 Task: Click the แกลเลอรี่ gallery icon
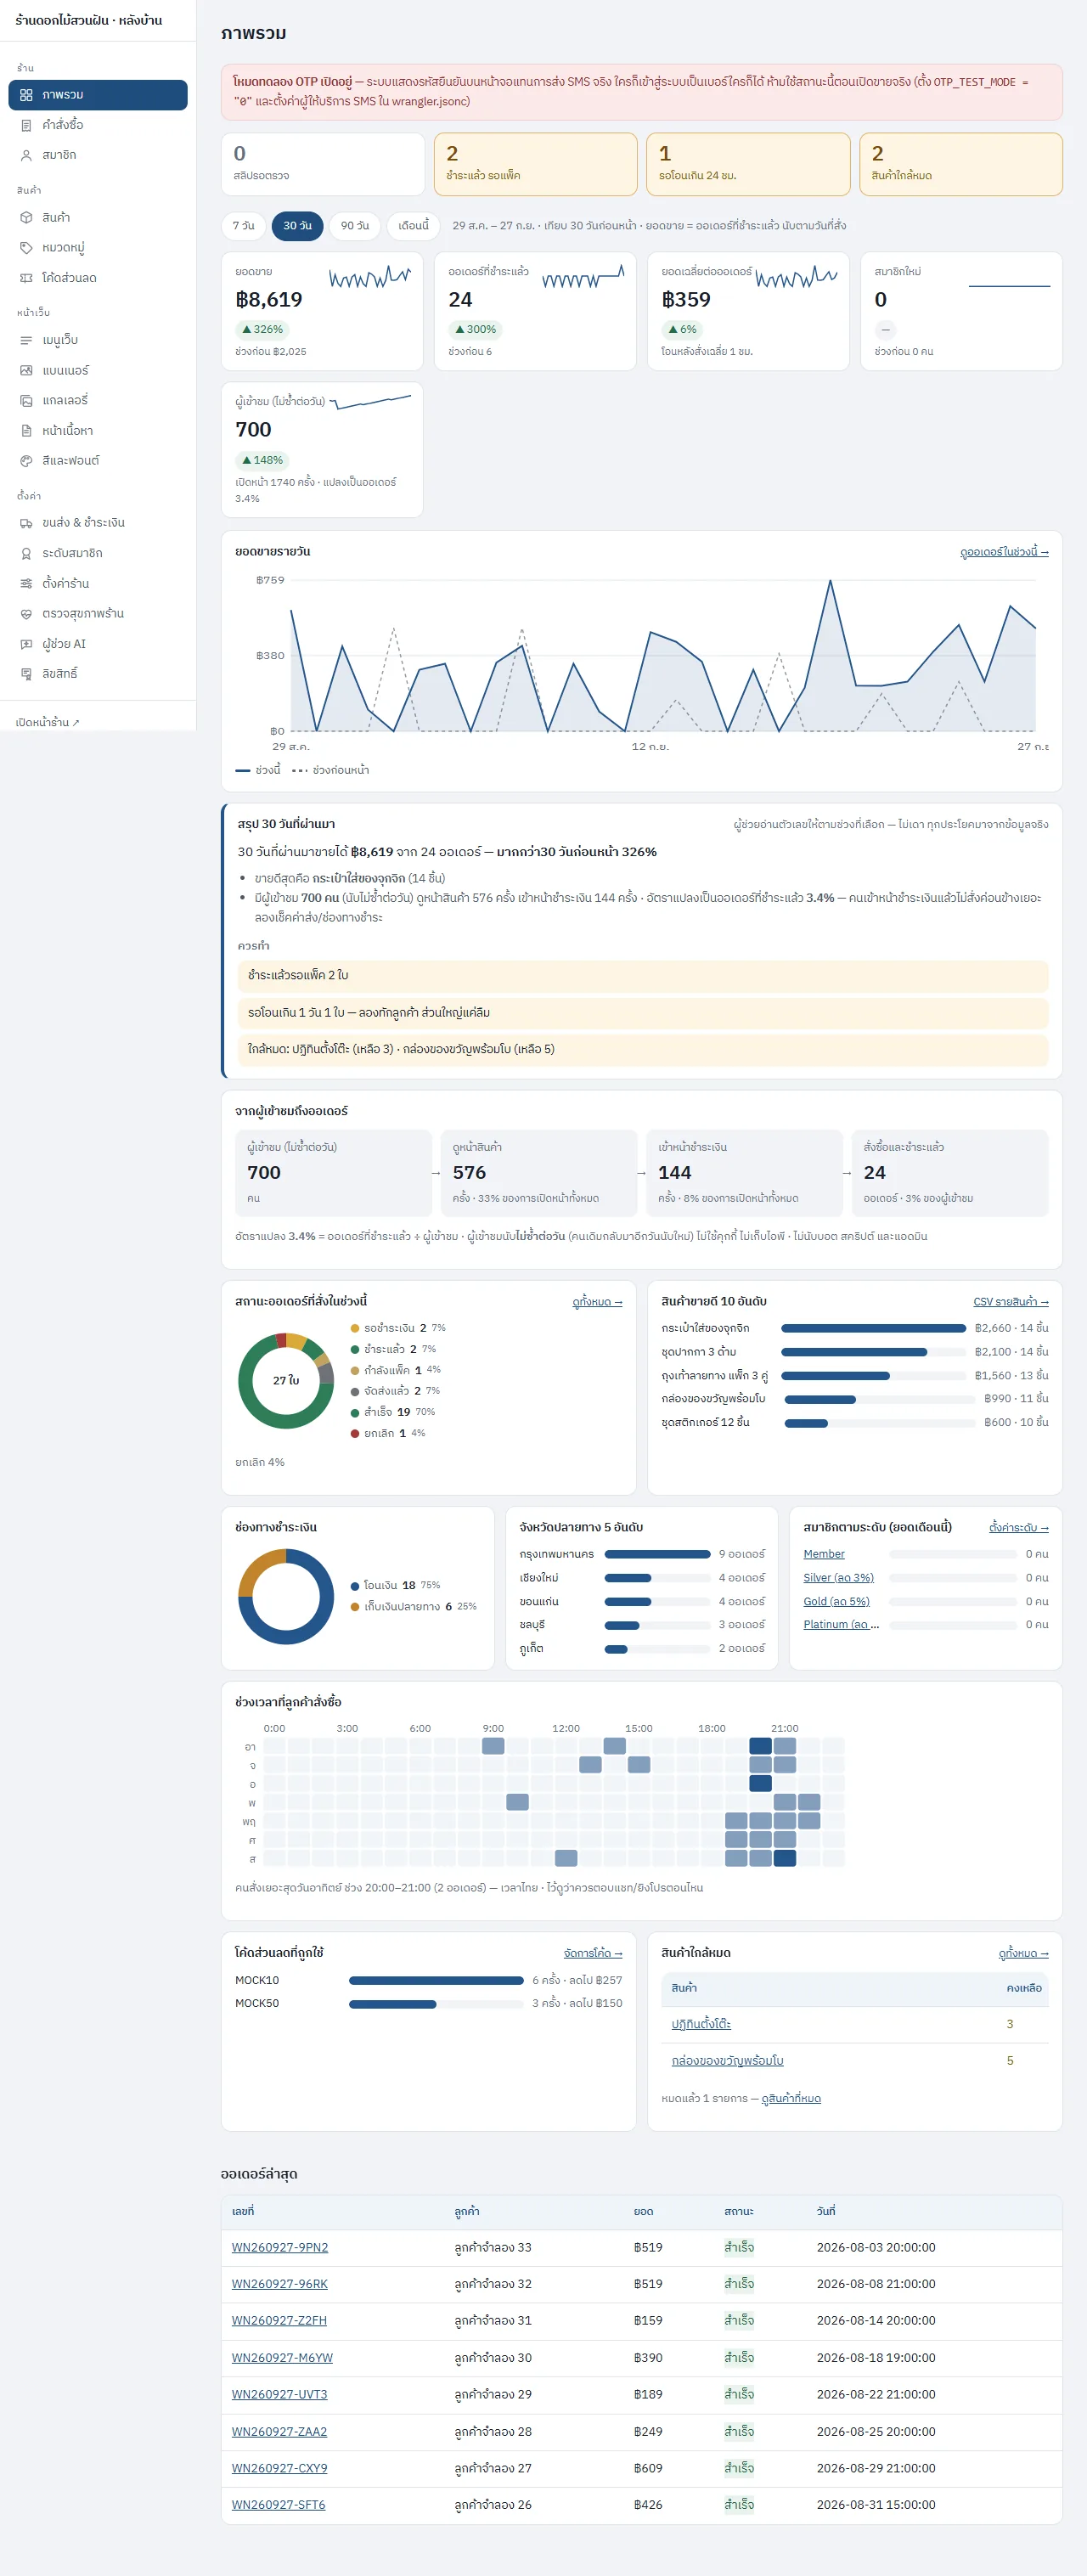(x=26, y=400)
